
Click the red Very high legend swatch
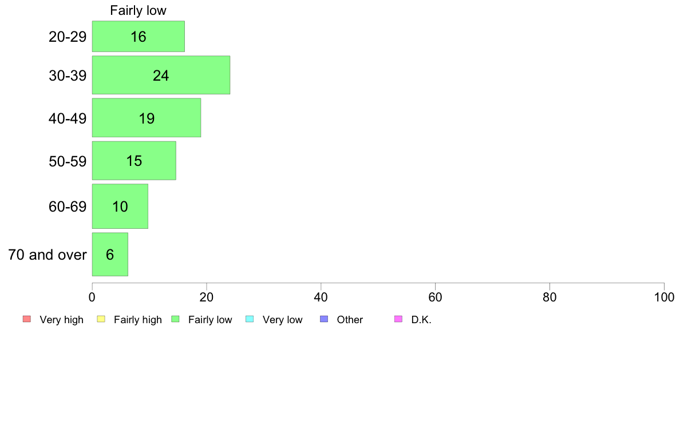27,319
